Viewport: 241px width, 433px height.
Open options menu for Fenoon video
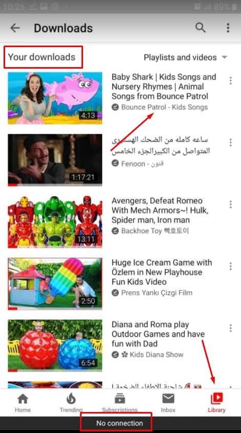(231, 142)
